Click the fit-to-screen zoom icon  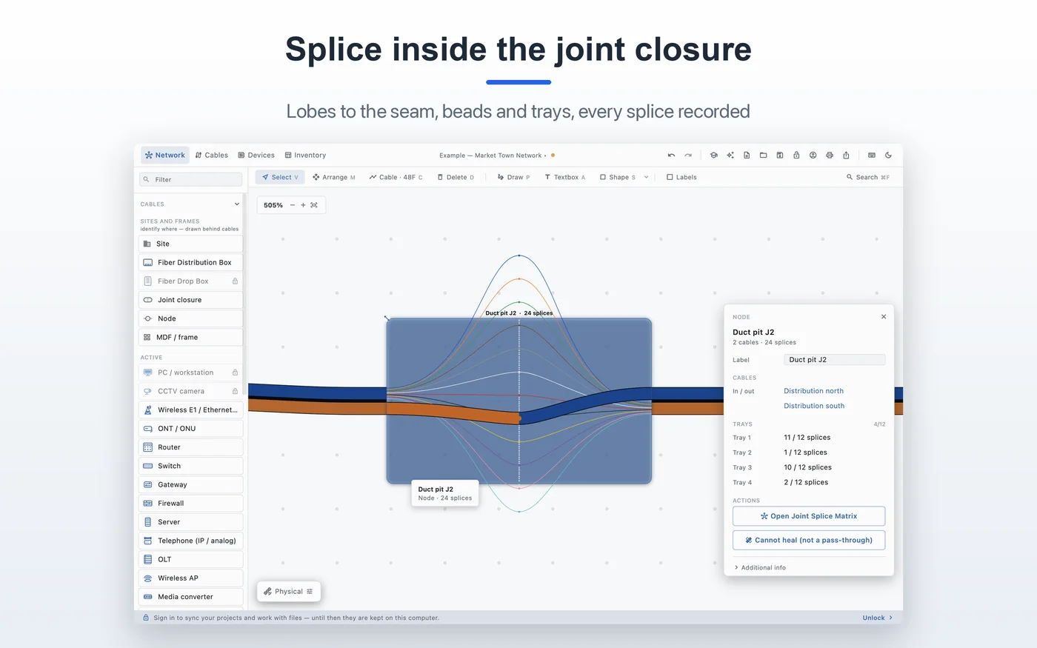point(314,205)
